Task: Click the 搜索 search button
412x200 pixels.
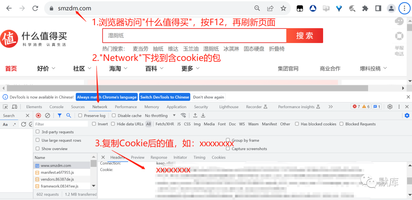Action: [305, 36]
